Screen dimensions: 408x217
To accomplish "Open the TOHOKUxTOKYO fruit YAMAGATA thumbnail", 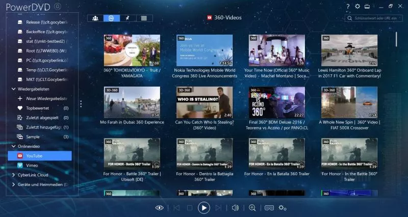I will click(x=132, y=50).
